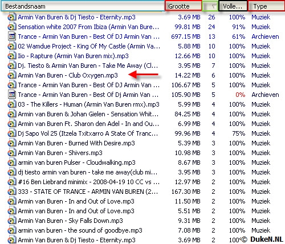Select the 75% completeness value
Screen dimensions: 285x244
coord(238,133)
